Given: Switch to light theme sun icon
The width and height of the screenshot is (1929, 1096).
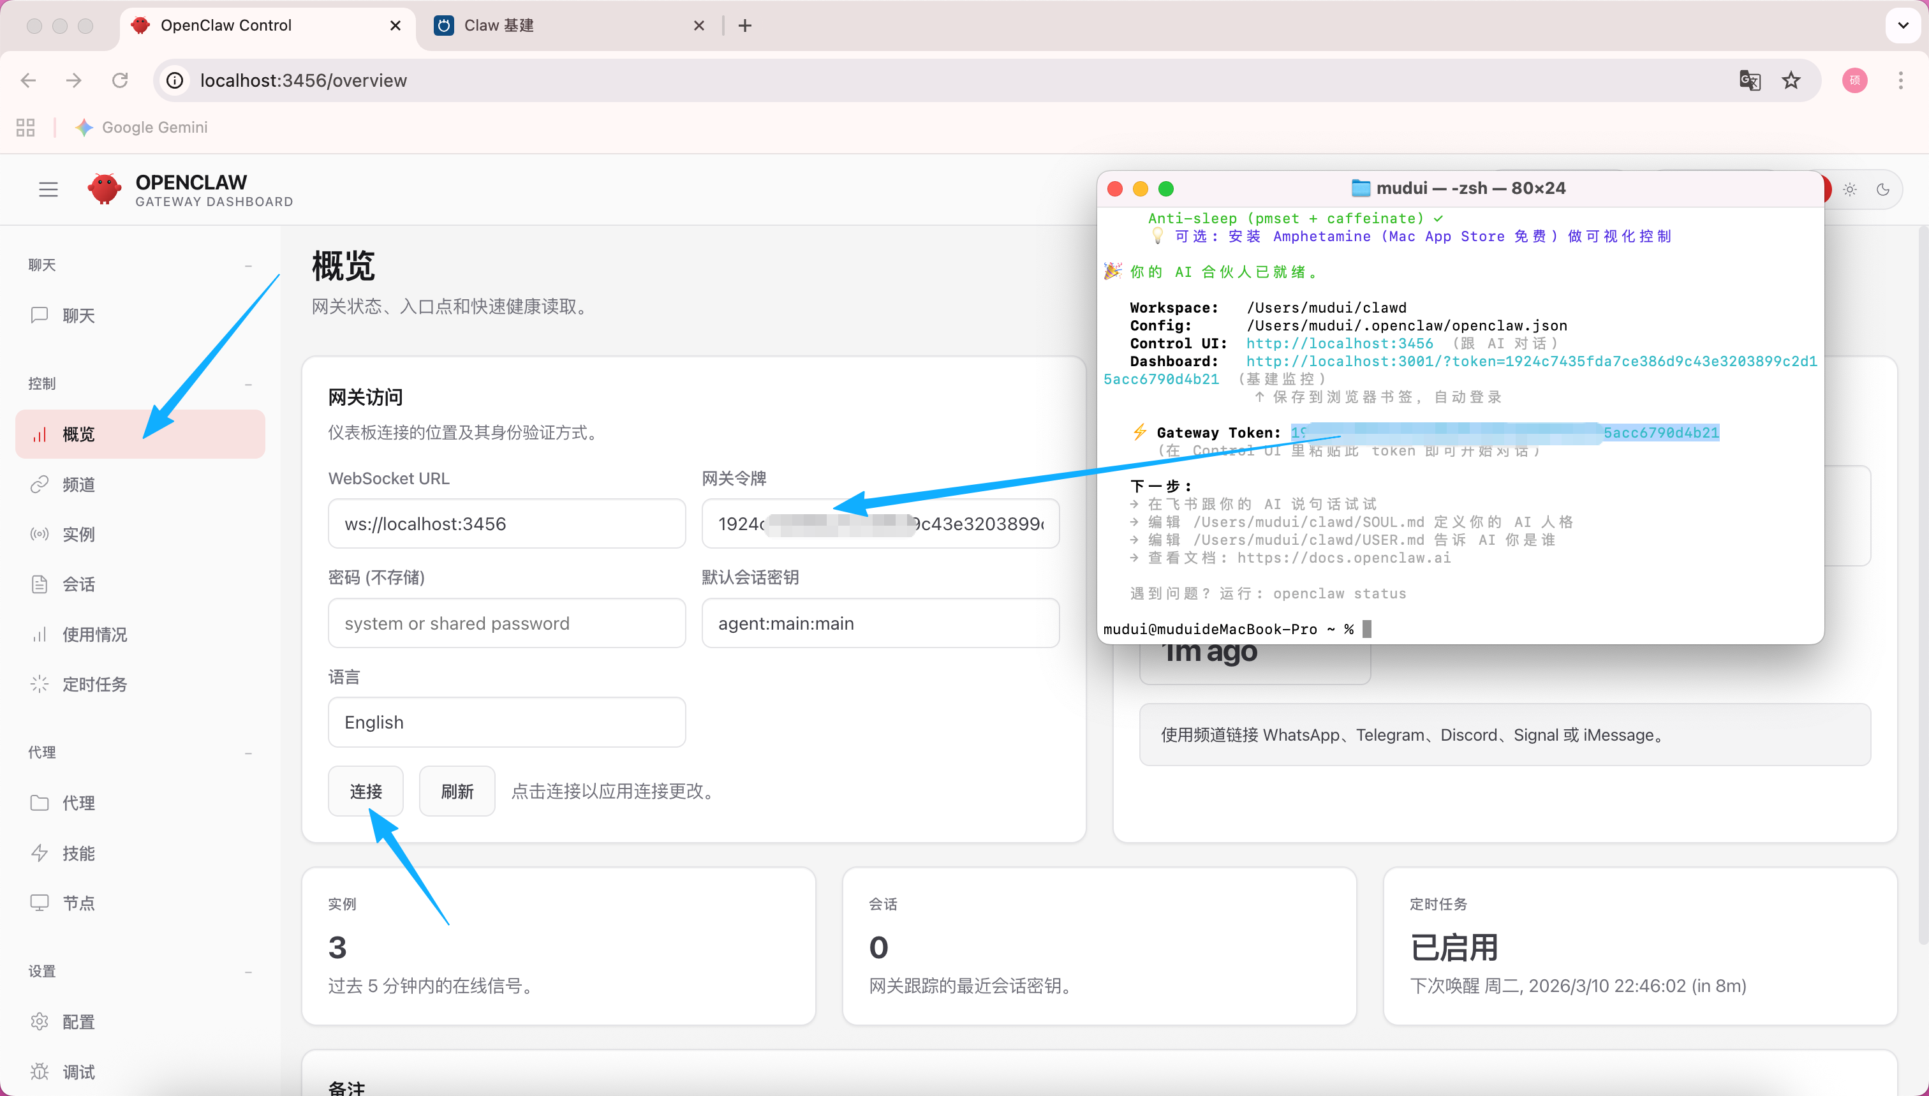Looking at the screenshot, I should pyautogui.click(x=1850, y=189).
